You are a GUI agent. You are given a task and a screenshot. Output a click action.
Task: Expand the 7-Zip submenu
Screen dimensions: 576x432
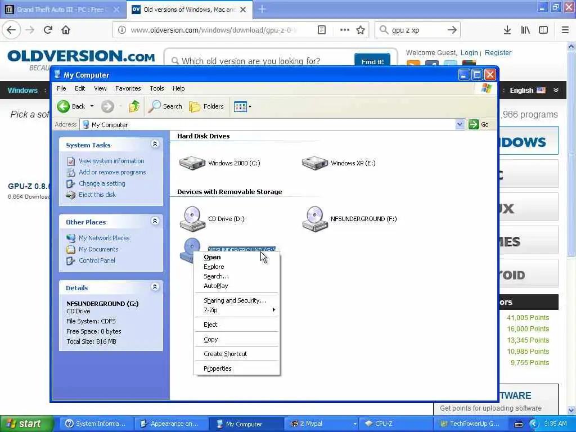tap(237, 310)
